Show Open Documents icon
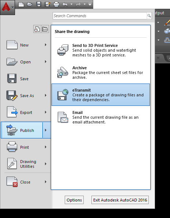The width and height of the screenshot is (170, 218). click(45, 29)
